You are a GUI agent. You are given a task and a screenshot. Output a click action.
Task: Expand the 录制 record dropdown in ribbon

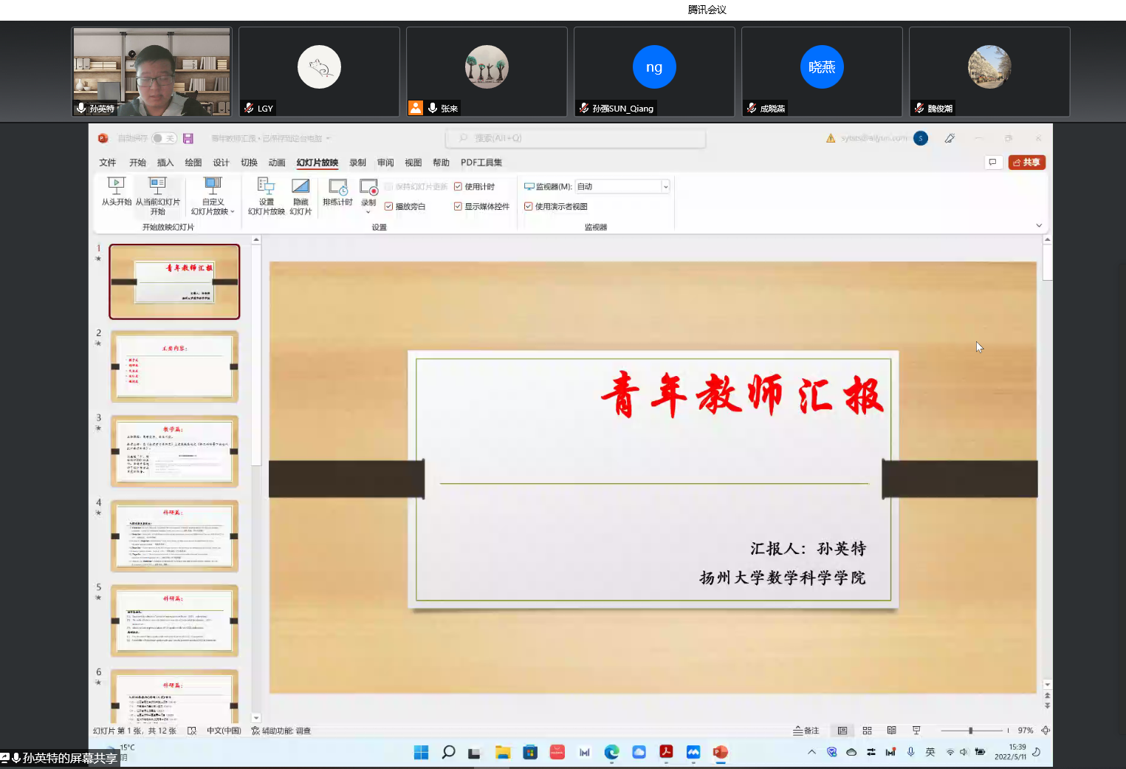[x=368, y=212]
